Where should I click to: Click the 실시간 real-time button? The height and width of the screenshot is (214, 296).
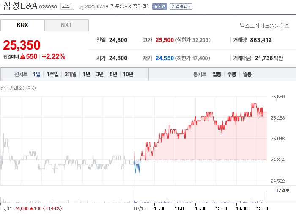[x=159, y=6]
